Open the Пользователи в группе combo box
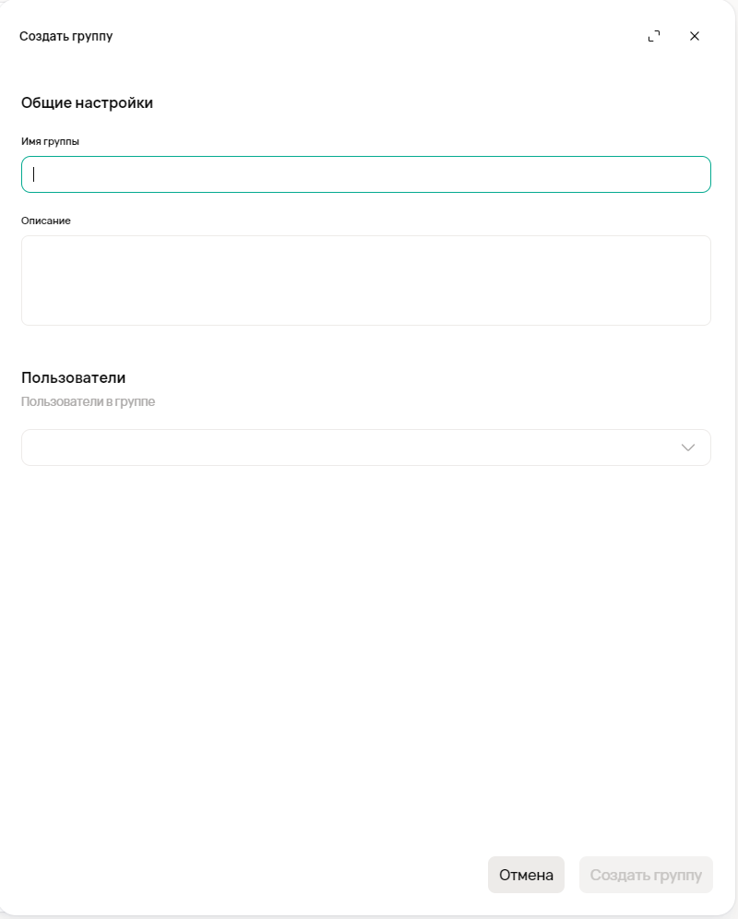The height and width of the screenshot is (919, 738). click(x=351, y=448)
